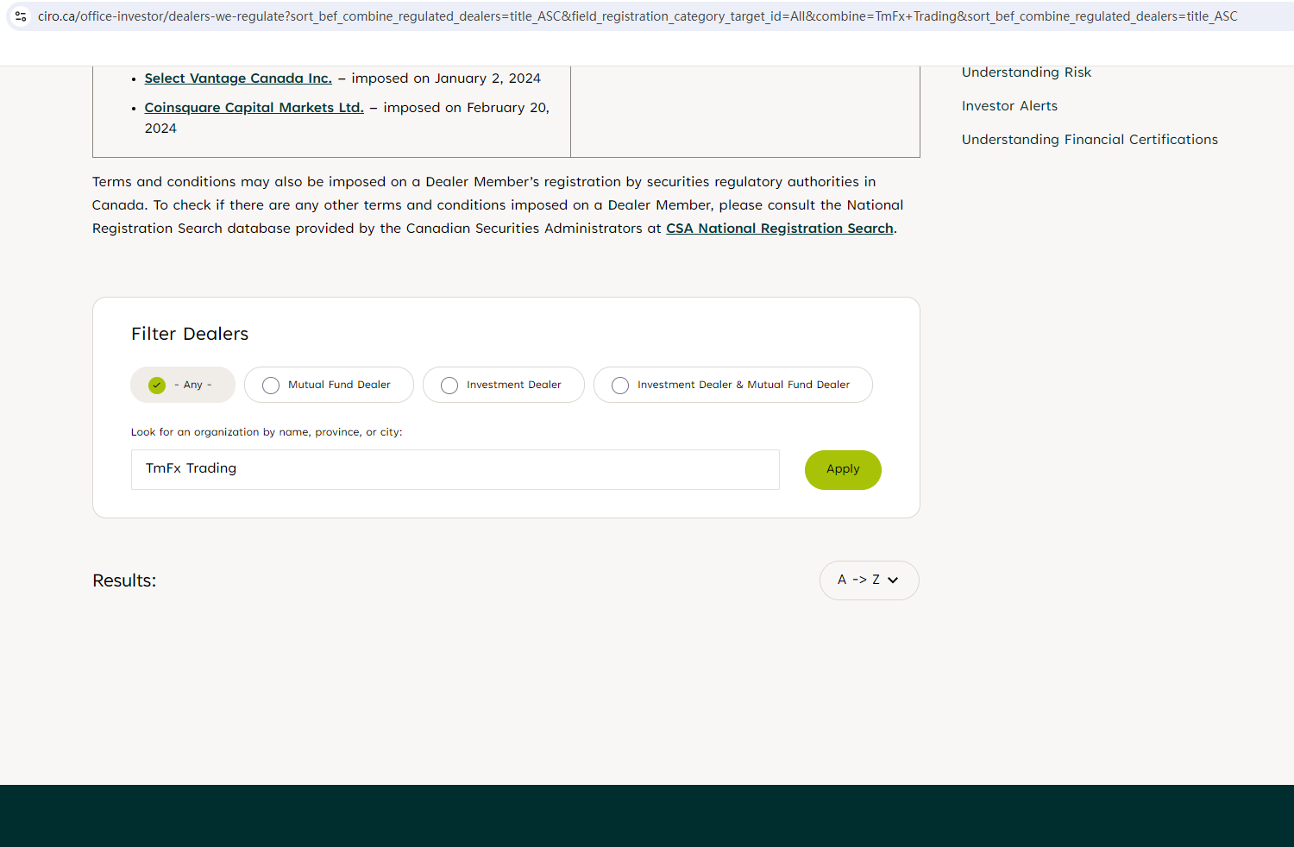
Task: Open the A -> Z sort dropdown
Action: click(x=870, y=580)
